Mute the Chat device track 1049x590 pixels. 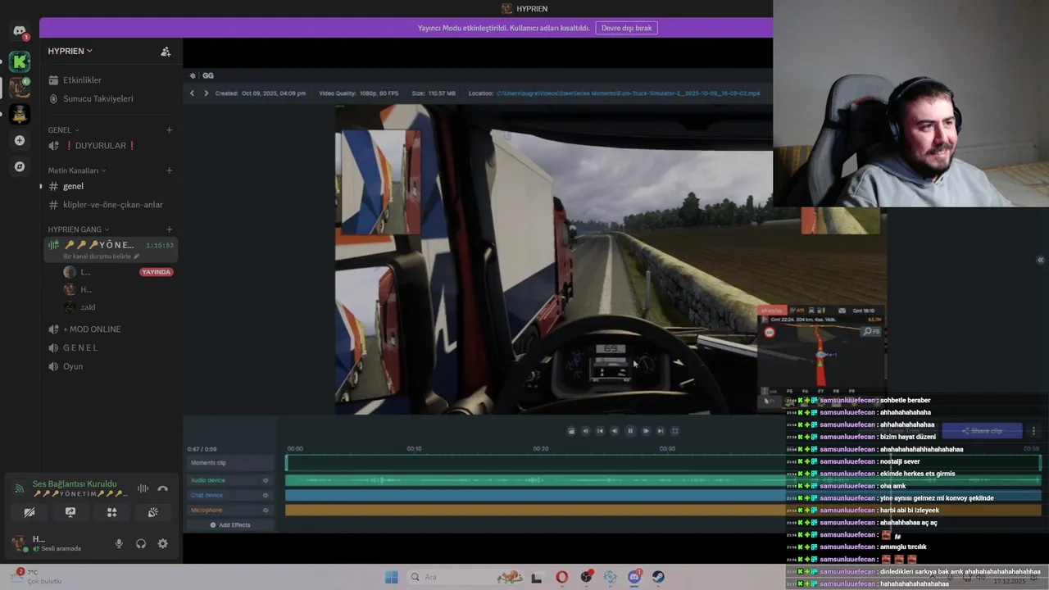(265, 496)
